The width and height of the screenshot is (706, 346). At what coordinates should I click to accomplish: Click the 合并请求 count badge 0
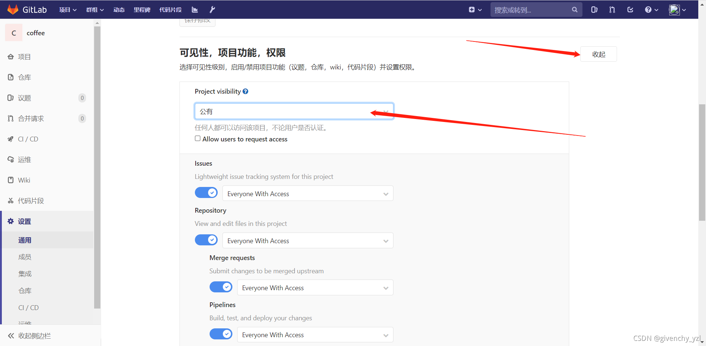click(82, 118)
